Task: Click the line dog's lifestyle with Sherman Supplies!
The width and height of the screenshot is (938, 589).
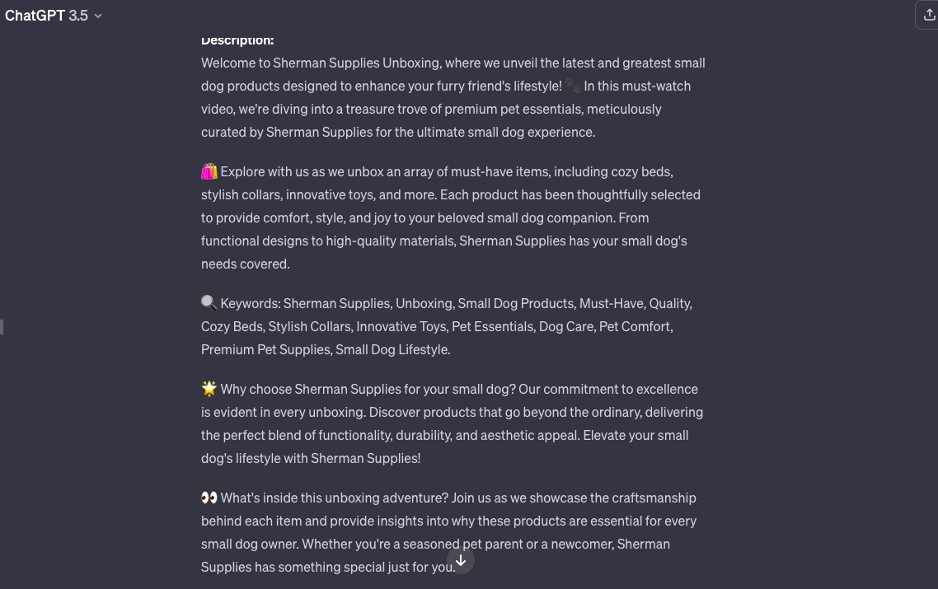Action: (311, 458)
